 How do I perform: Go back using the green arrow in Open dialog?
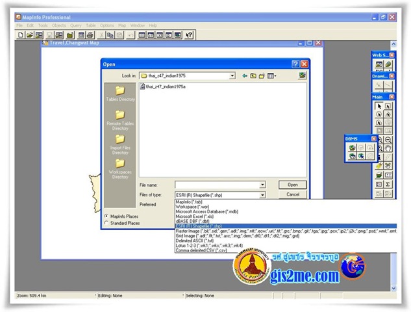245,76
